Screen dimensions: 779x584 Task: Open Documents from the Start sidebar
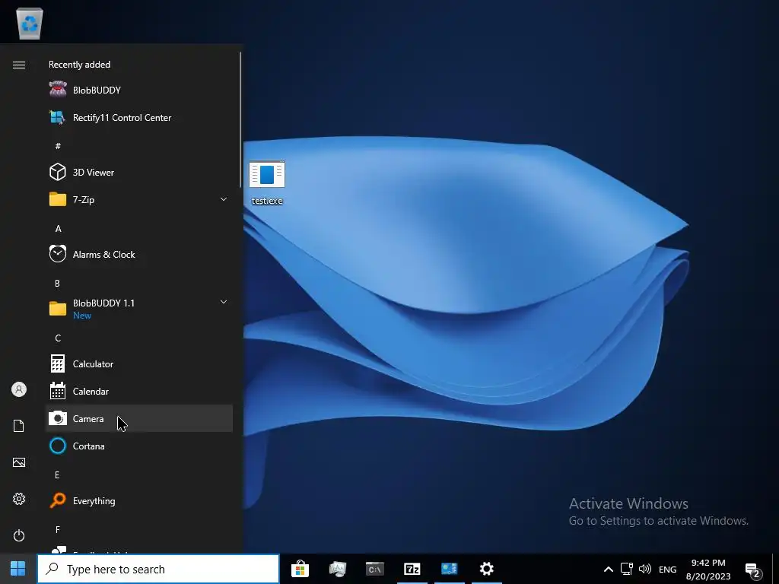point(19,426)
